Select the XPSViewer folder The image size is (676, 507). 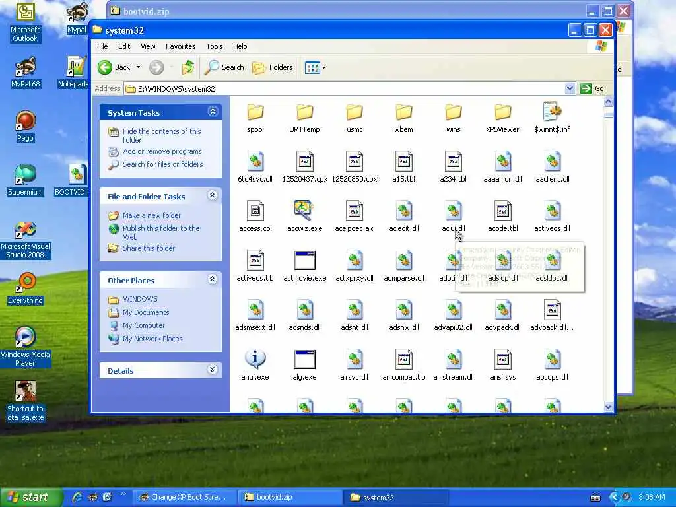(x=502, y=118)
